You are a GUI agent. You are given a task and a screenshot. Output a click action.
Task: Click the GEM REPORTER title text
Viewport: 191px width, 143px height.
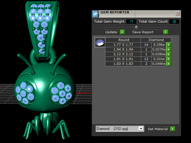[115, 12]
